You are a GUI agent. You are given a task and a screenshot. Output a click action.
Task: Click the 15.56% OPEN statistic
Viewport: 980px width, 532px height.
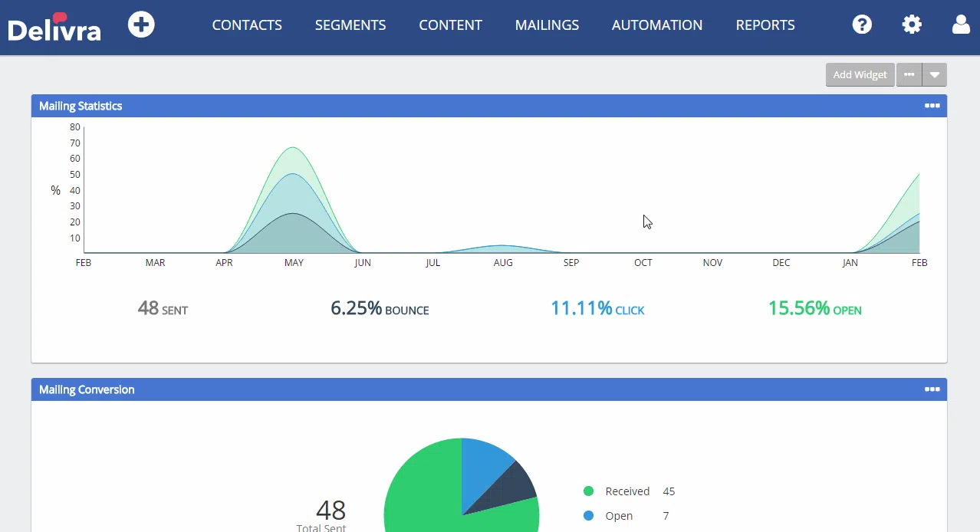click(x=814, y=308)
